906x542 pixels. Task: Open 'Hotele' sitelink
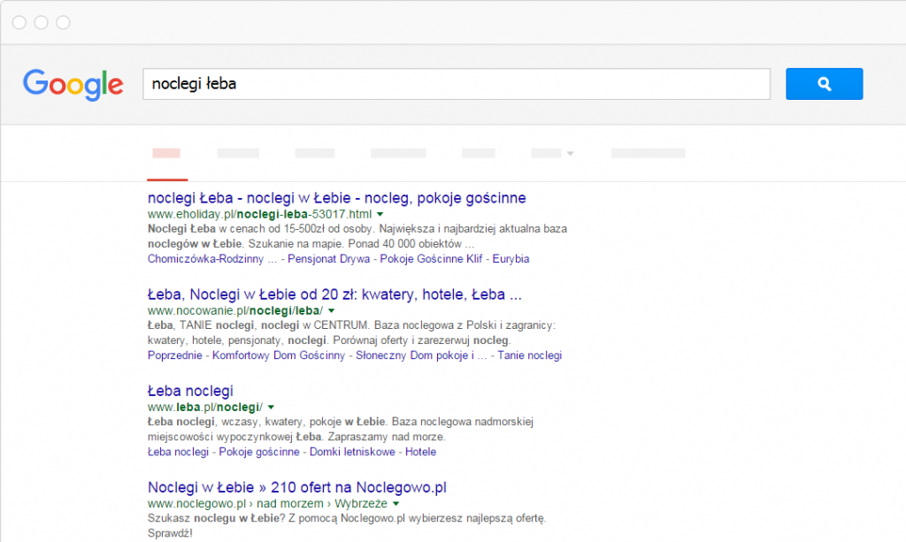click(420, 452)
